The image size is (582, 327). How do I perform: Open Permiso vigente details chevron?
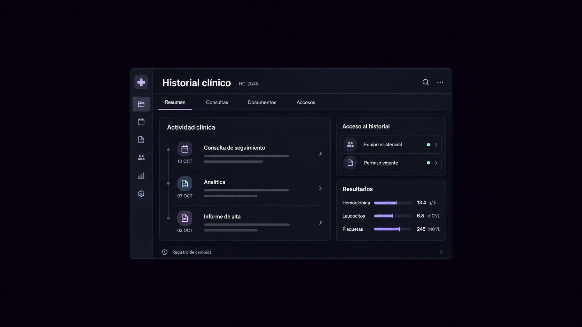point(436,163)
